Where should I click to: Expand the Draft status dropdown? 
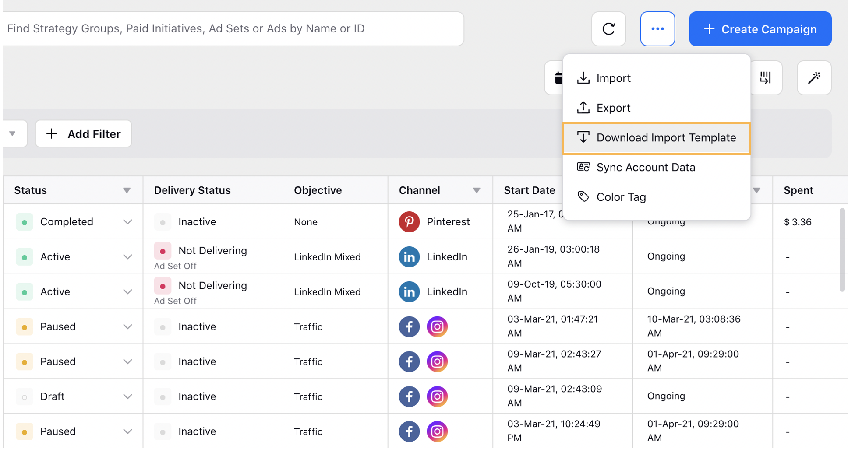(127, 397)
